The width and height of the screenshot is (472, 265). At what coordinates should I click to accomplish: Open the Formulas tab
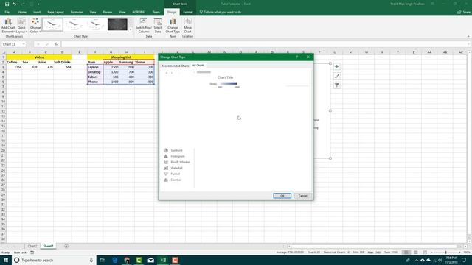[77, 12]
